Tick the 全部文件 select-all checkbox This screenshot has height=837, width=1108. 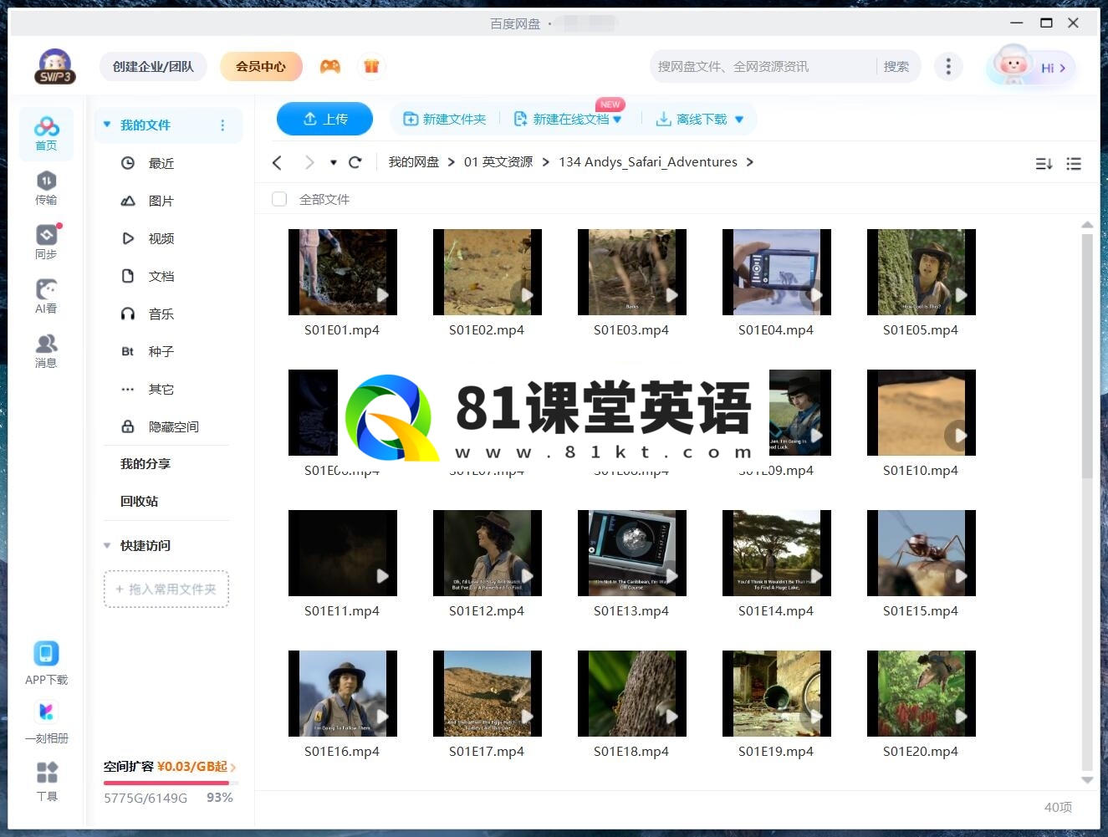click(279, 199)
